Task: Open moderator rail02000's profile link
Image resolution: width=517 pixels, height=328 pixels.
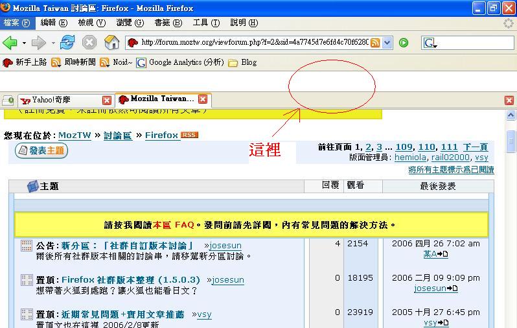Action: (450, 158)
